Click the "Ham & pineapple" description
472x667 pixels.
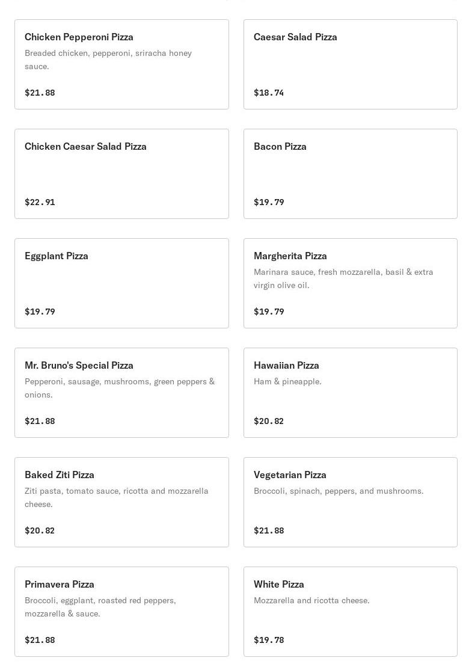287,381
